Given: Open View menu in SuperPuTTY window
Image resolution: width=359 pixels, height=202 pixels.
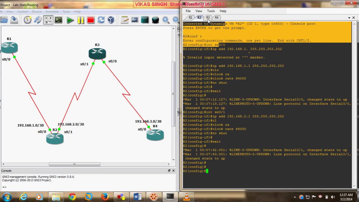Looking at the screenshot, I should click(x=199, y=11).
